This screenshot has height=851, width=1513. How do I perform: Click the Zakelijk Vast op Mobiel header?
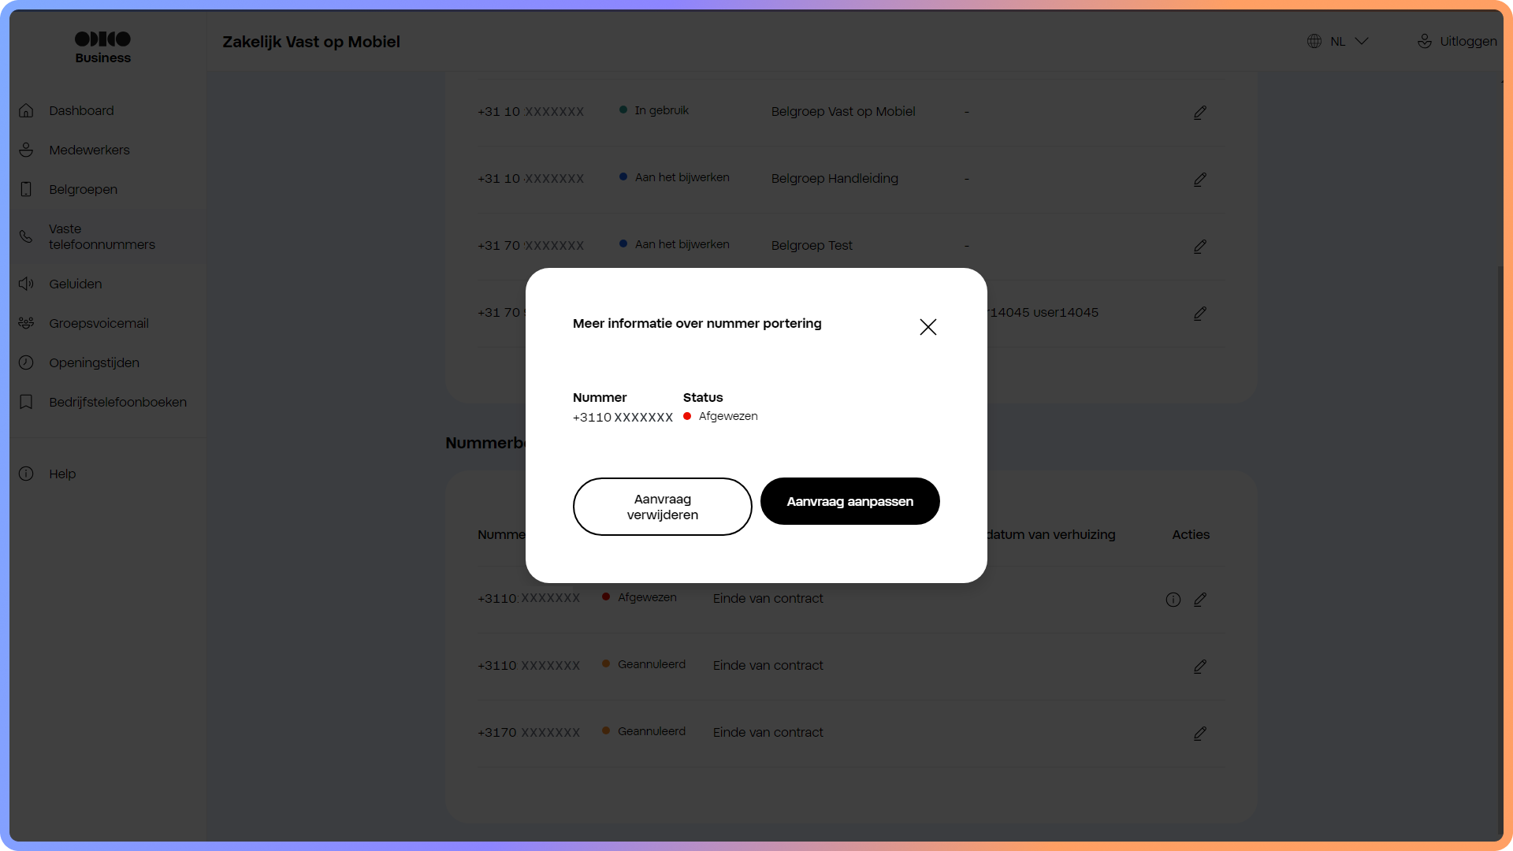click(x=310, y=42)
